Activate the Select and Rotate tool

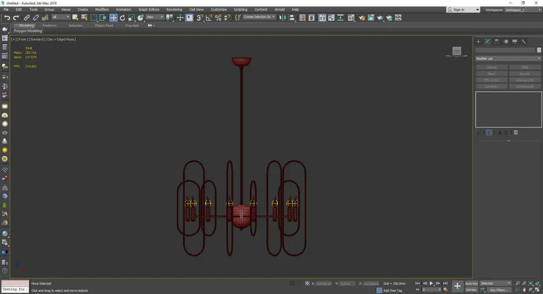pos(122,18)
